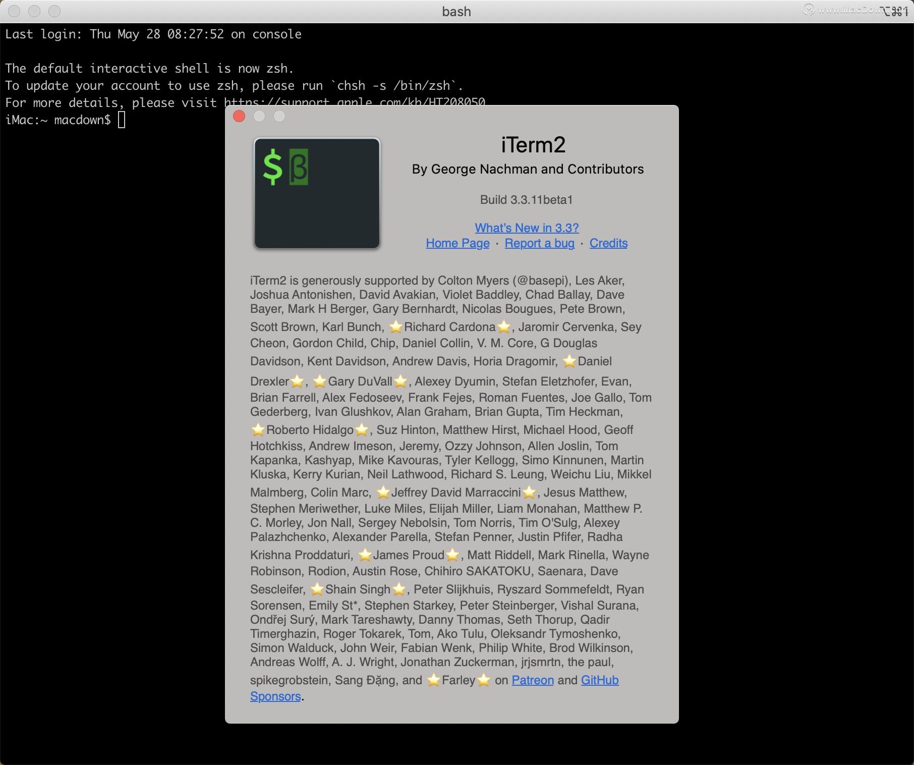Zoom the bash terminal window
Screen dimensions: 914x765
click(x=54, y=11)
